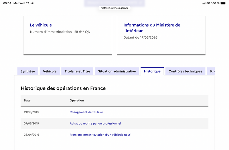Open the Changement de titulaire link
229x150 pixels.
[86, 112]
